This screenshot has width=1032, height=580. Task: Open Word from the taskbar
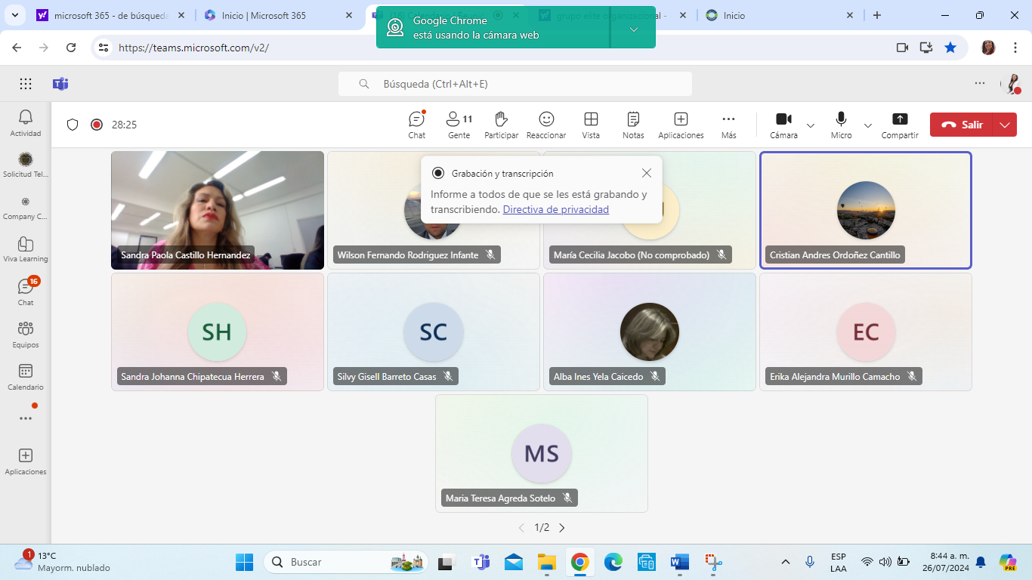tap(679, 562)
